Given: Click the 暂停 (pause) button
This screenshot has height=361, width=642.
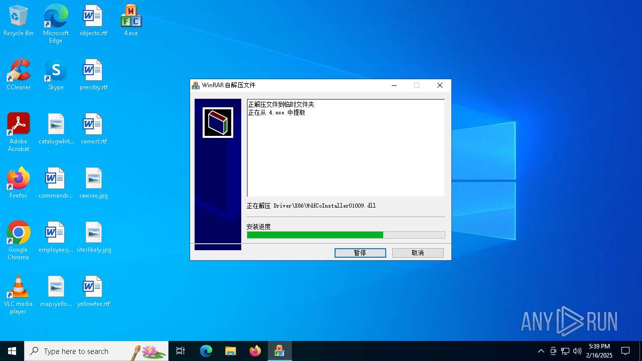Looking at the screenshot, I should 360,253.
